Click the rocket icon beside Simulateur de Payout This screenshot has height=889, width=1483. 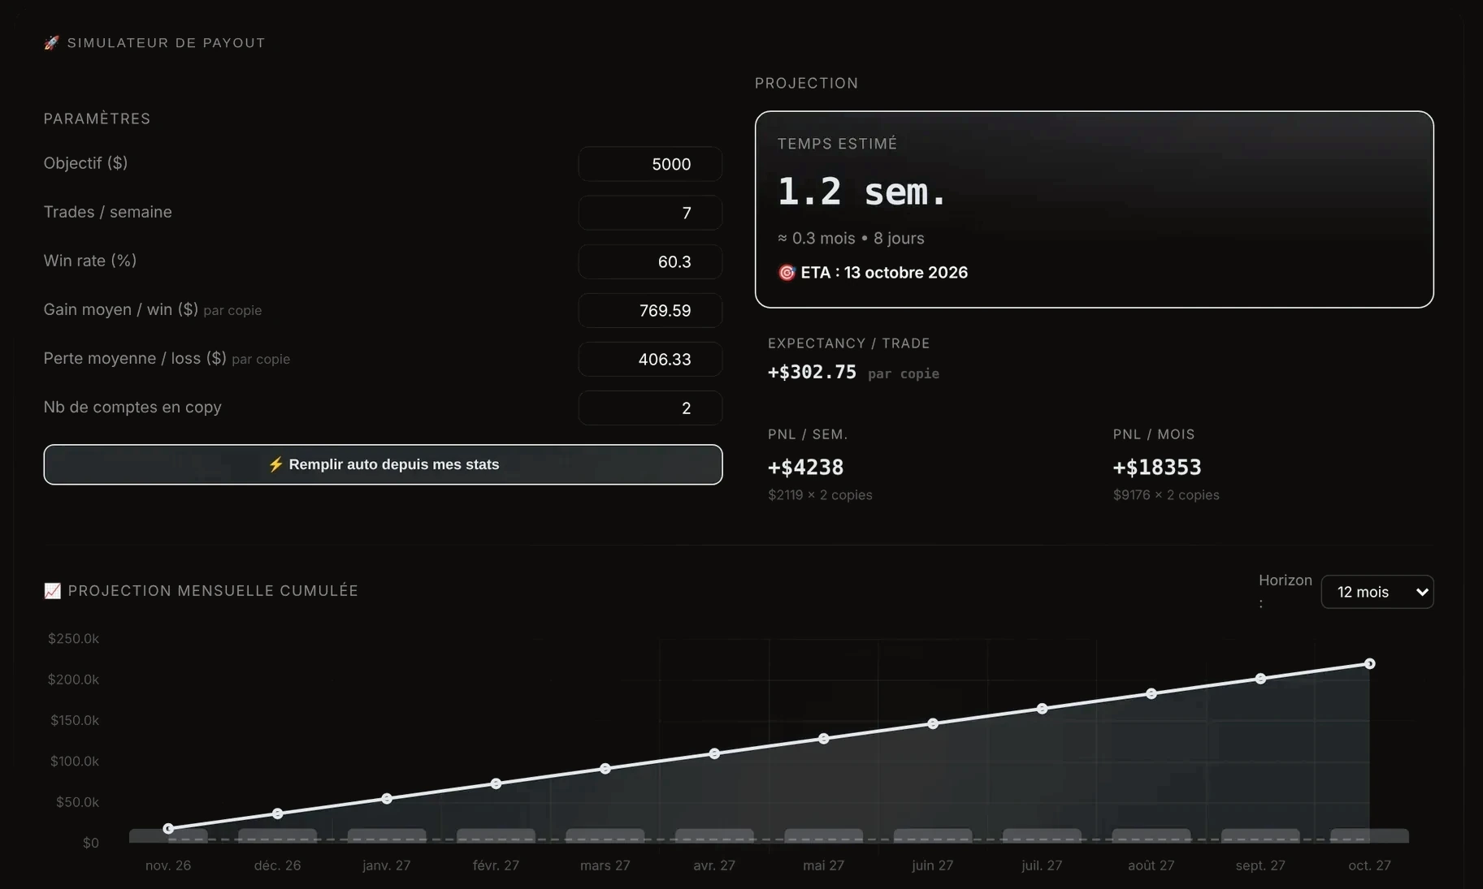[x=51, y=42]
